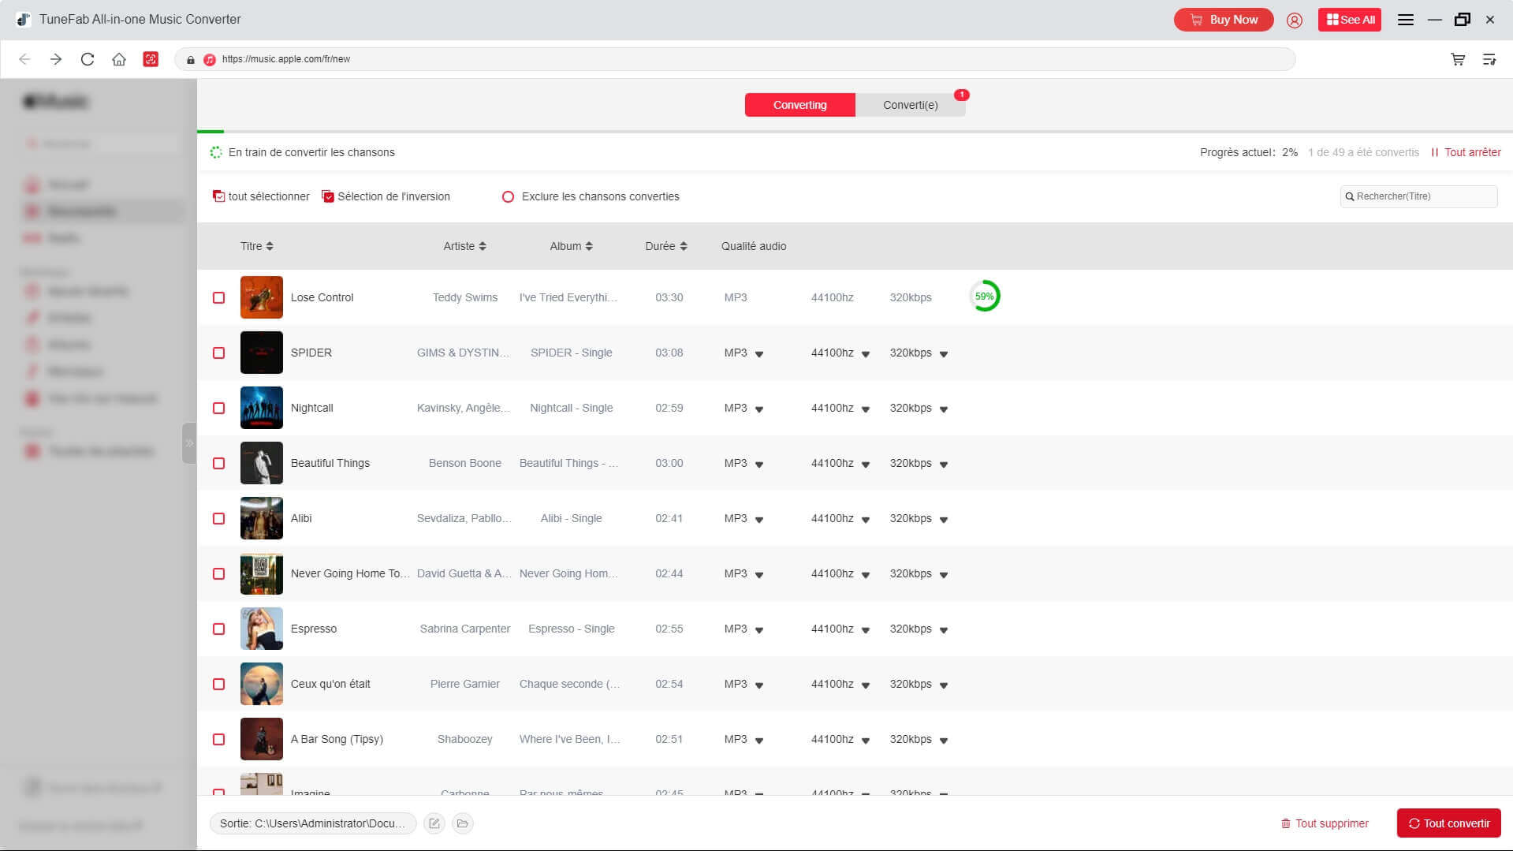Click the overall green progress bar
1513x851 pixels.
[x=211, y=131]
